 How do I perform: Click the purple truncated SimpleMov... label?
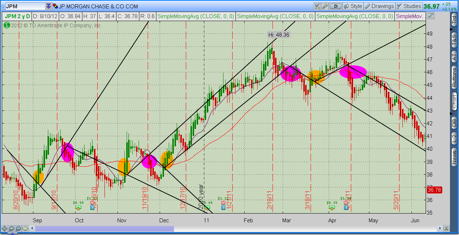410,16
